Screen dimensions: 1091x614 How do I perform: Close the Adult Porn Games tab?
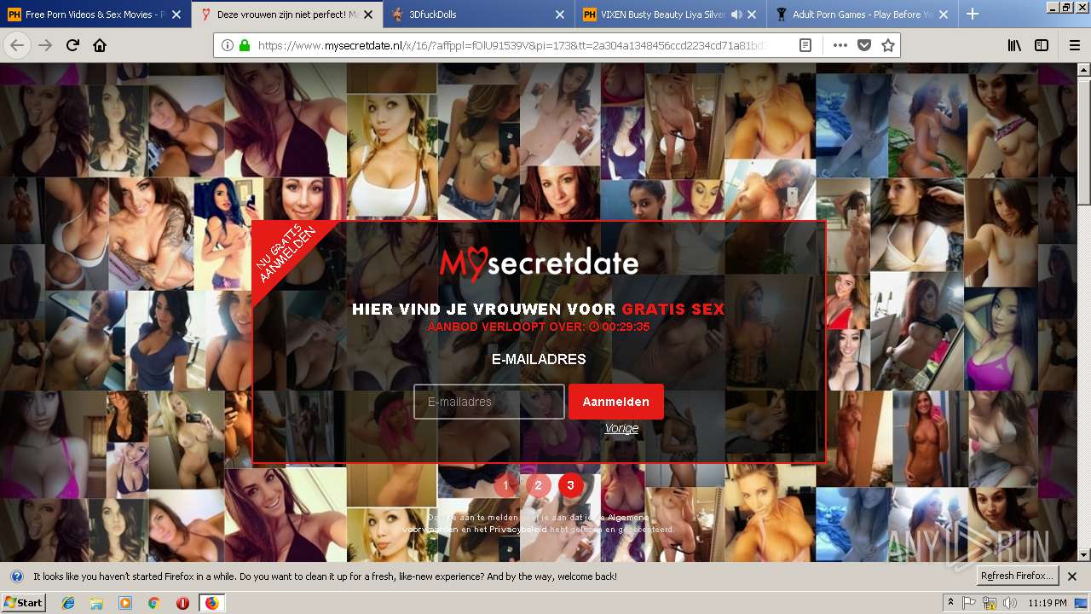coord(944,14)
